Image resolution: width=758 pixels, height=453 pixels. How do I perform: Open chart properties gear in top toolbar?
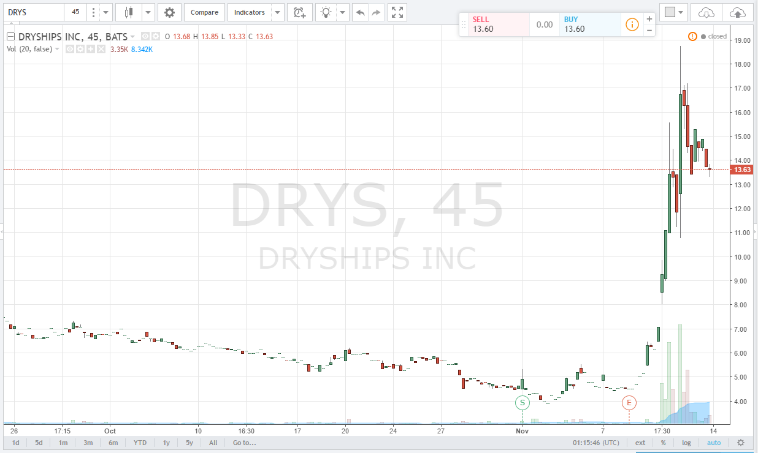[x=169, y=12]
